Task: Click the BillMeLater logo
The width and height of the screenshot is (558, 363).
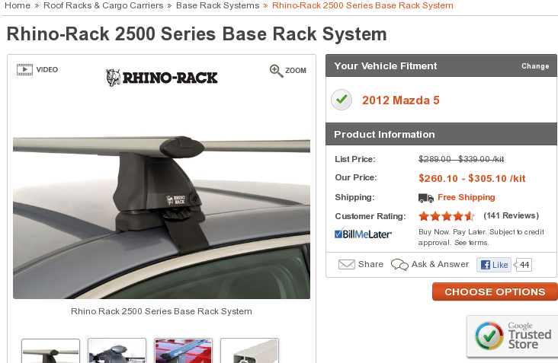Action: [x=363, y=234]
